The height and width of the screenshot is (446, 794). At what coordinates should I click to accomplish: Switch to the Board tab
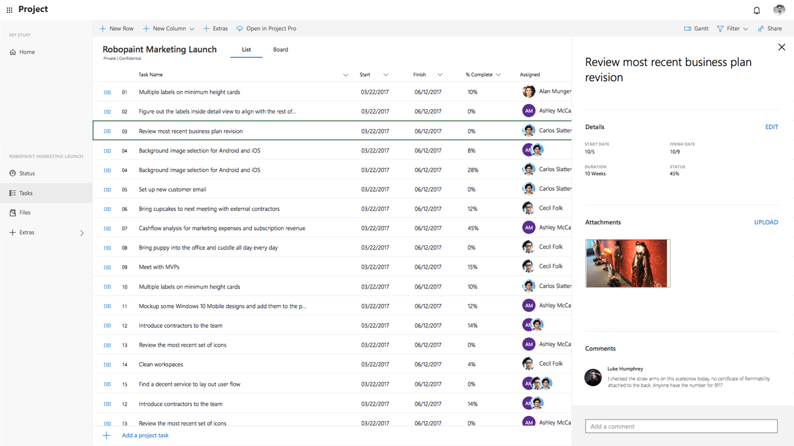coord(280,50)
